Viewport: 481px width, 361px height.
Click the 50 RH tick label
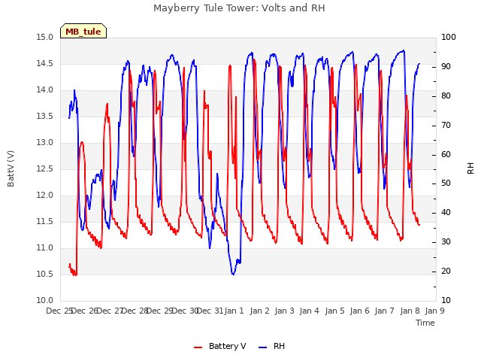click(446, 184)
